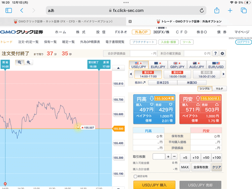Clear quantity with クリア button
Image resolution: width=252 pixels, height=189 pixels.
(x=217, y=167)
